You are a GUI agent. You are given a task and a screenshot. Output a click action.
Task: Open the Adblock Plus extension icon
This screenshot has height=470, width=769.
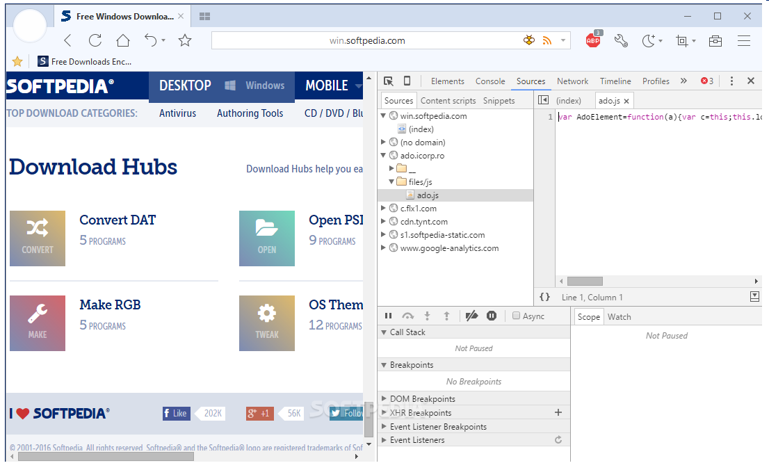[x=593, y=40]
